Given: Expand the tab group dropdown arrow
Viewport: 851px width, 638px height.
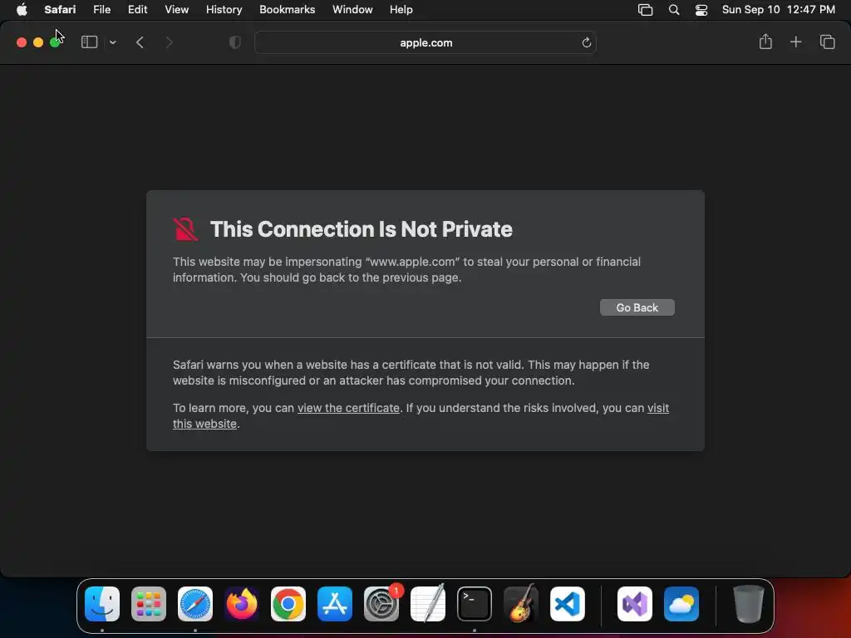Looking at the screenshot, I should (x=112, y=42).
